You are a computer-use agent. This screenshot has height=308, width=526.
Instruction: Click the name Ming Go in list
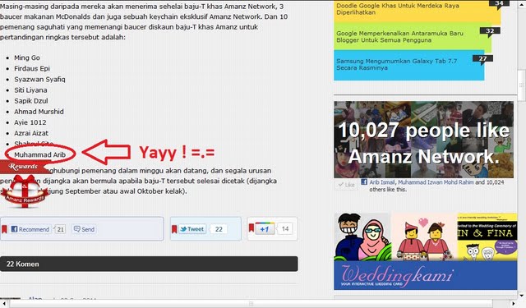pos(27,57)
